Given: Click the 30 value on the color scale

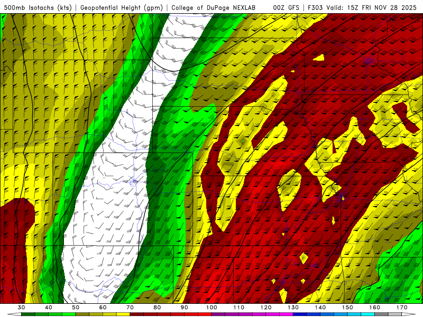Looking at the screenshot, I should coord(21,307).
